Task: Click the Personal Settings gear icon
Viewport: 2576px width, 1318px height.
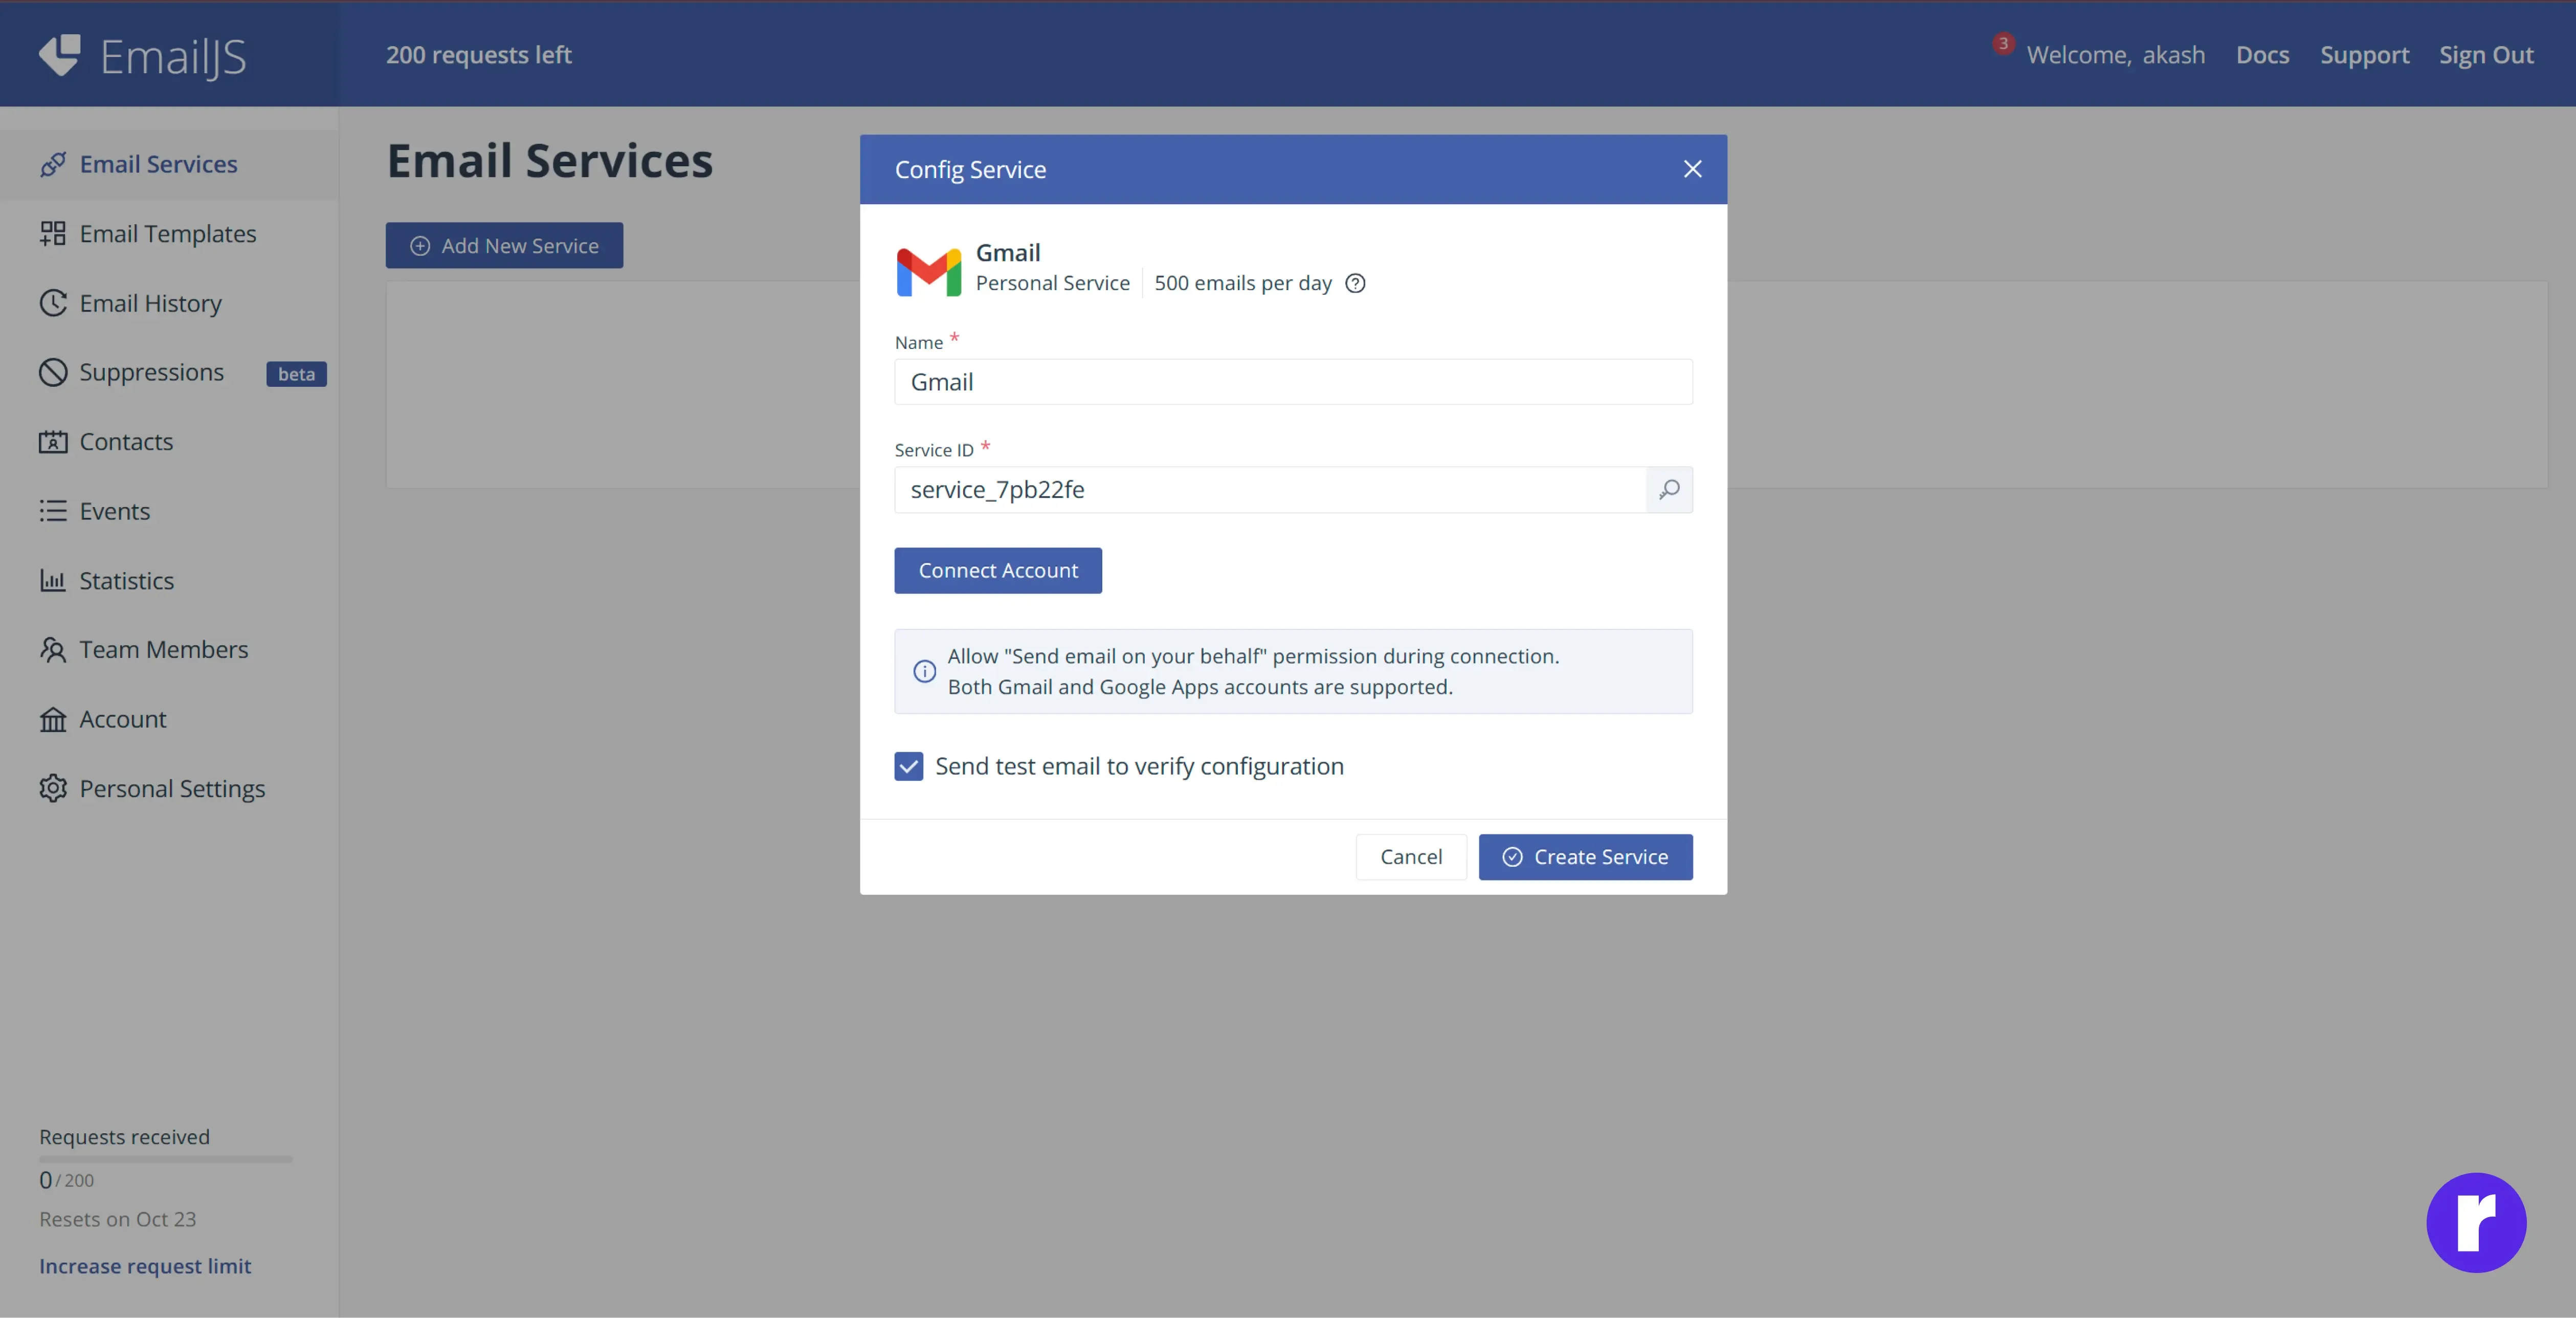Action: point(53,788)
